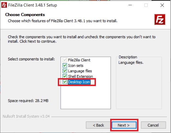Uncheck the Desktop Icon checkbox
Screen dimensions: 171x133
point(65,82)
